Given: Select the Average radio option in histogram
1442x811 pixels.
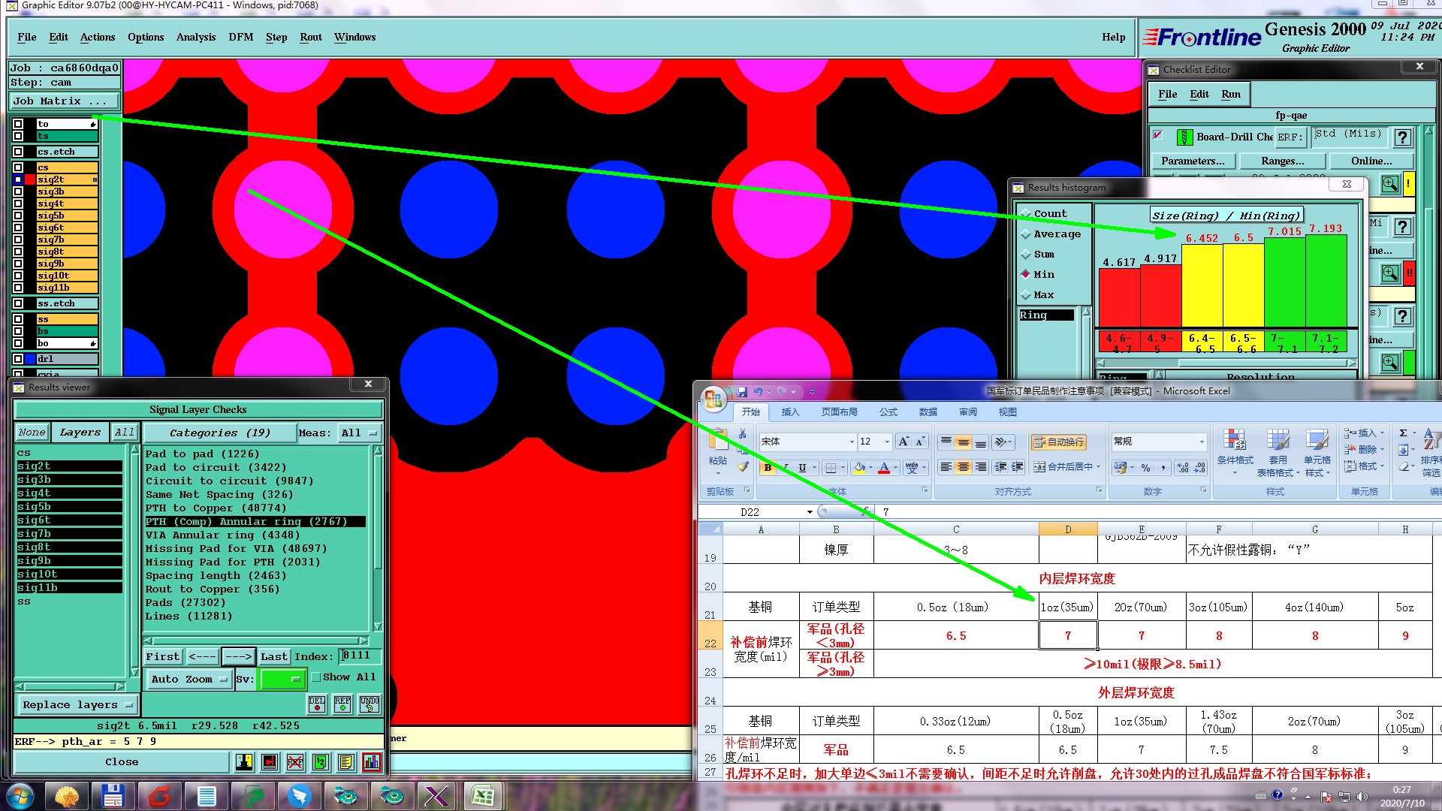Looking at the screenshot, I should 1026,234.
